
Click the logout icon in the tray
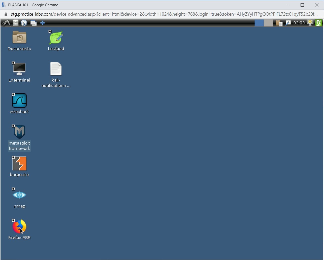[x=318, y=23]
